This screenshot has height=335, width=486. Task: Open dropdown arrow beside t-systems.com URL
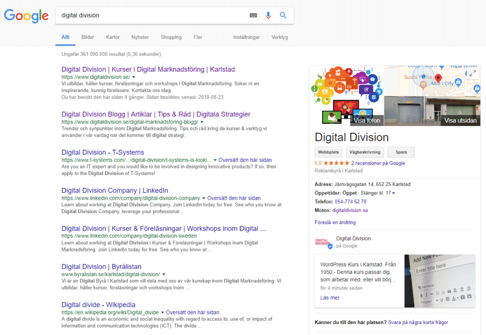click(x=215, y=160)
